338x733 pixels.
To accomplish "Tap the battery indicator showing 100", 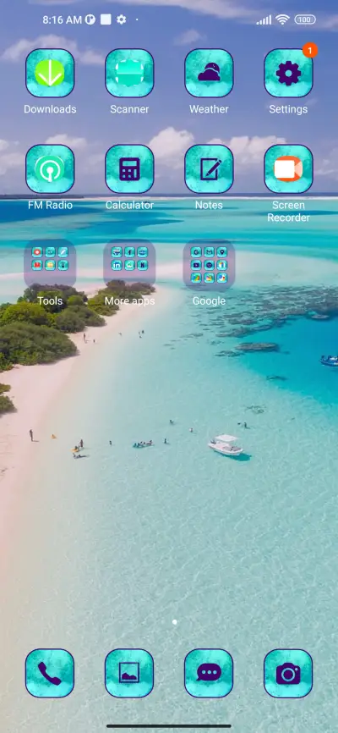I will 305,19.
